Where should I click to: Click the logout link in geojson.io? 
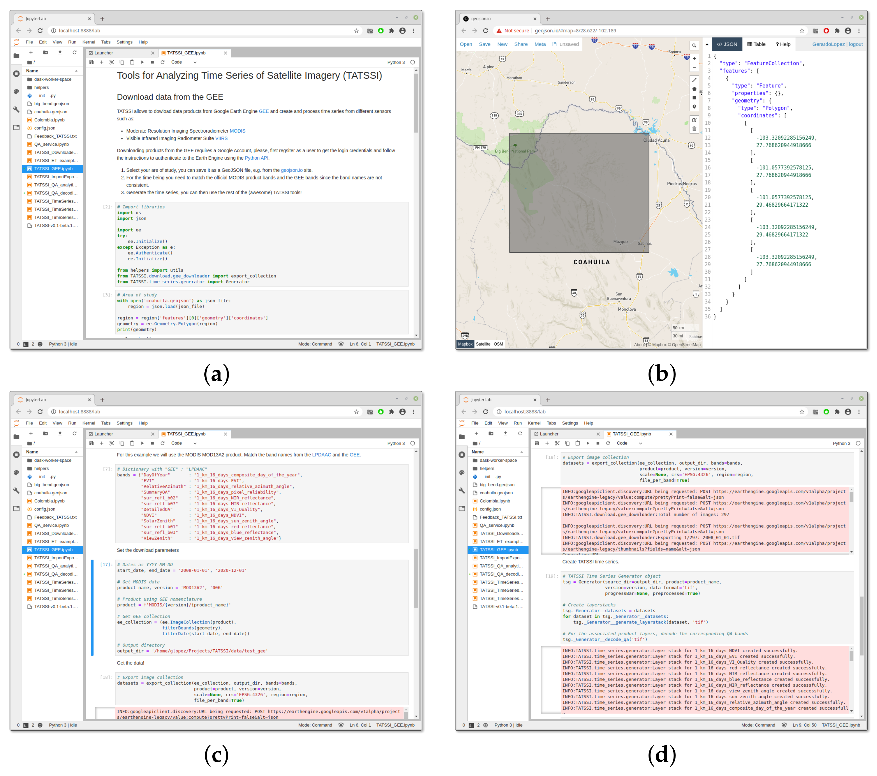click(855, 44)
